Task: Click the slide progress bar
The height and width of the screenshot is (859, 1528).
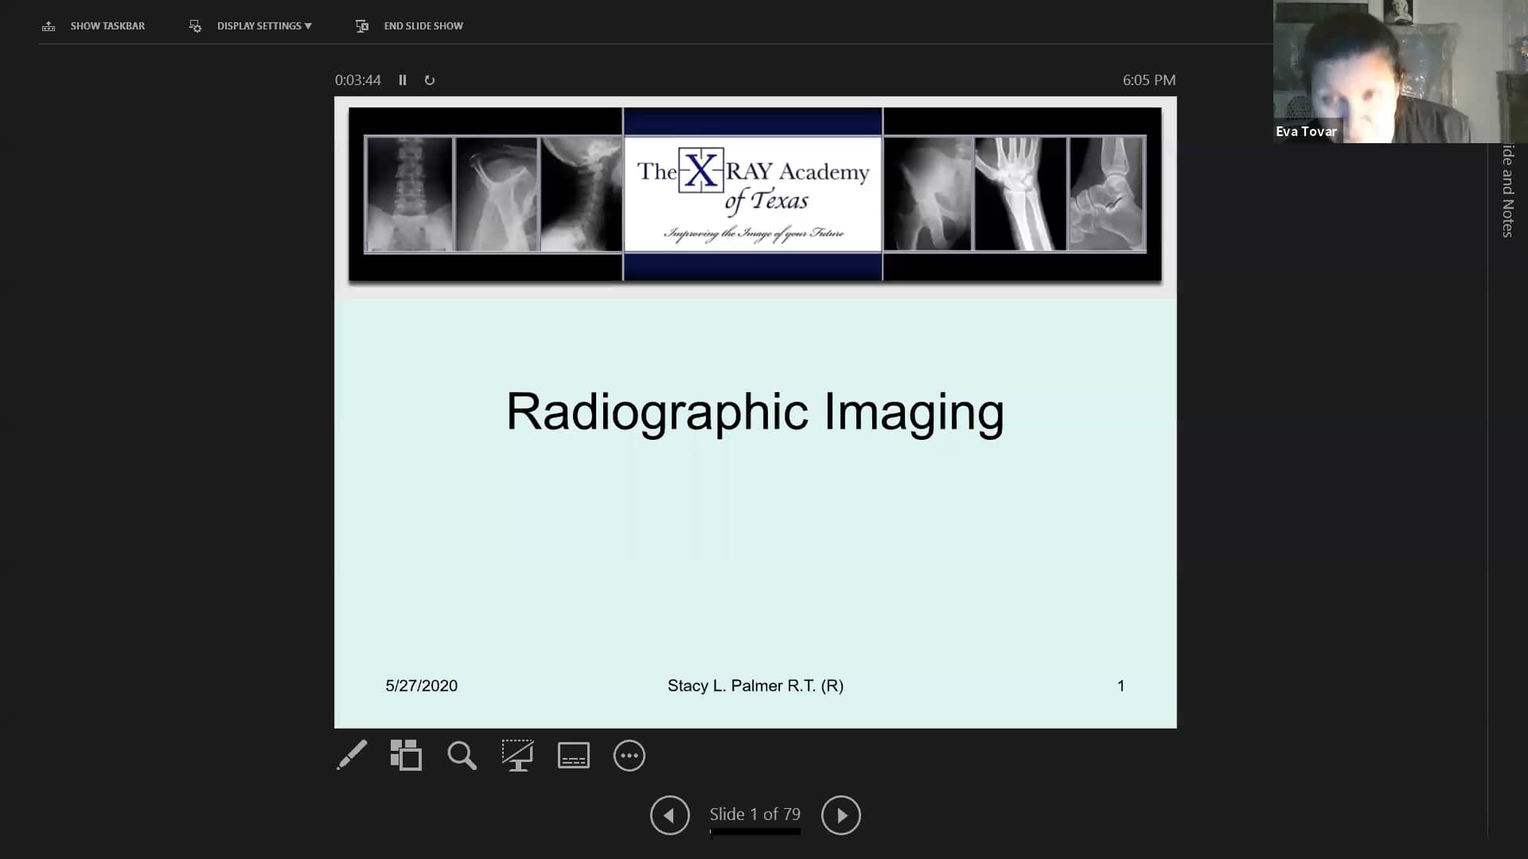Action: [754, 834]
